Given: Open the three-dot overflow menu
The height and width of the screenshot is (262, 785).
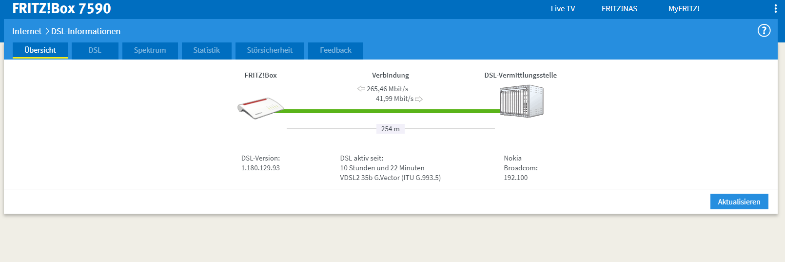Looking at the screenshot, I should [776, 8].
